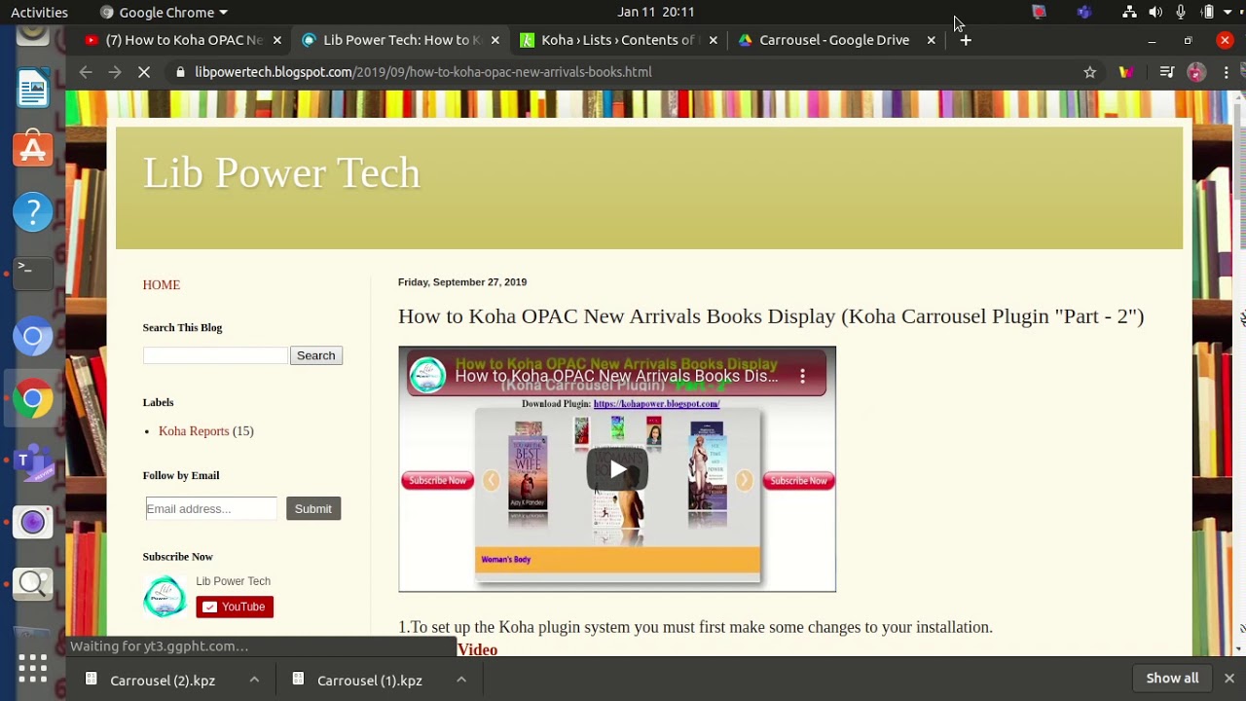Click the red YouTube subscribe button

click(x=235, y=607)
